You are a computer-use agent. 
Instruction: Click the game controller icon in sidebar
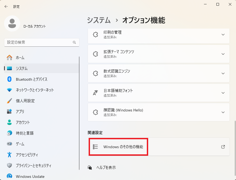tap(9, 144)
